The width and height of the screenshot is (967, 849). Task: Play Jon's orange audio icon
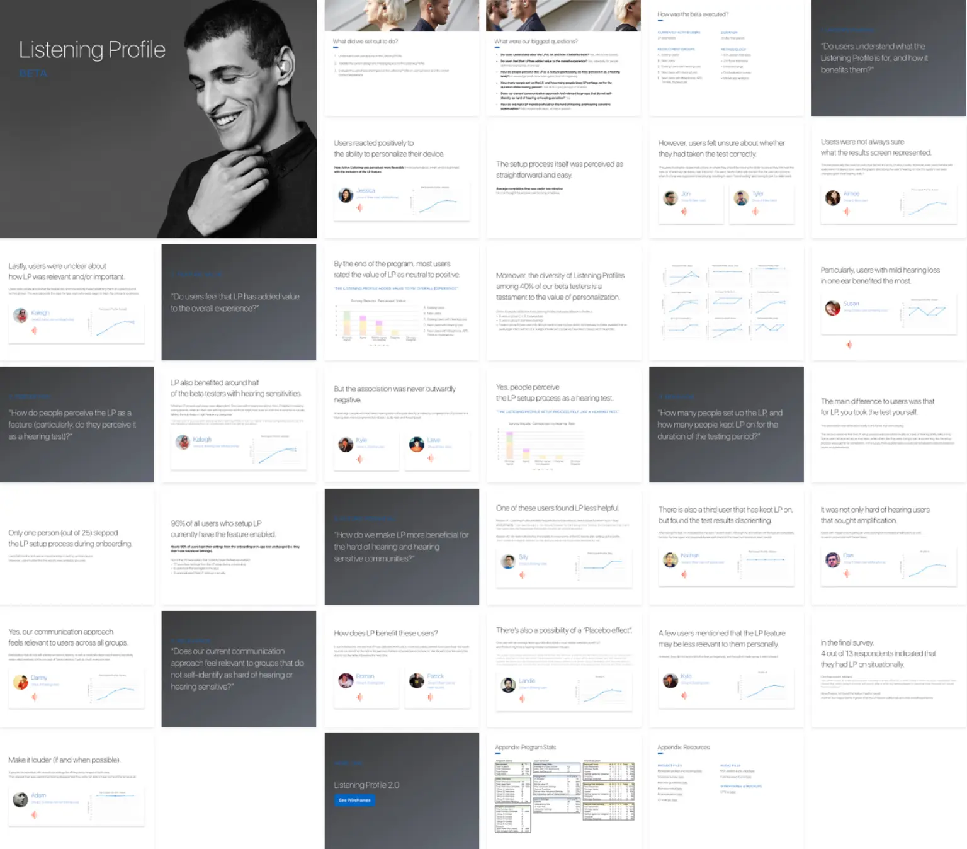click(684, 211)
